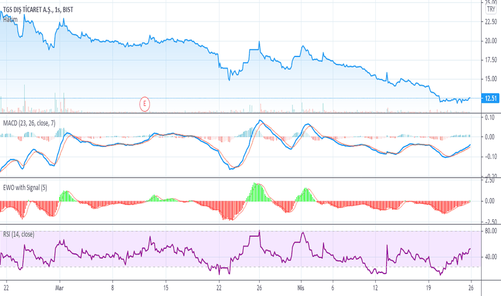Image resolution: width=501 pixels, height=296 pixels.
Task: Click the earnings 'E' marker on chart
Action: [145, 104]
